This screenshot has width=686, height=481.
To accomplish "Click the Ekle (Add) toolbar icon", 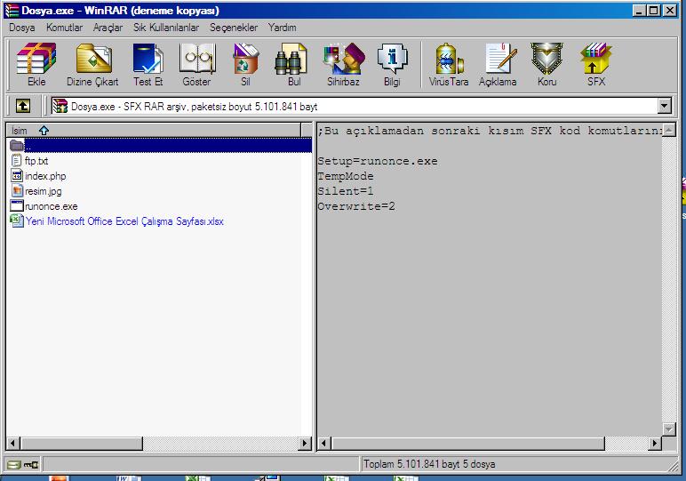I will [x=36, y=64].
